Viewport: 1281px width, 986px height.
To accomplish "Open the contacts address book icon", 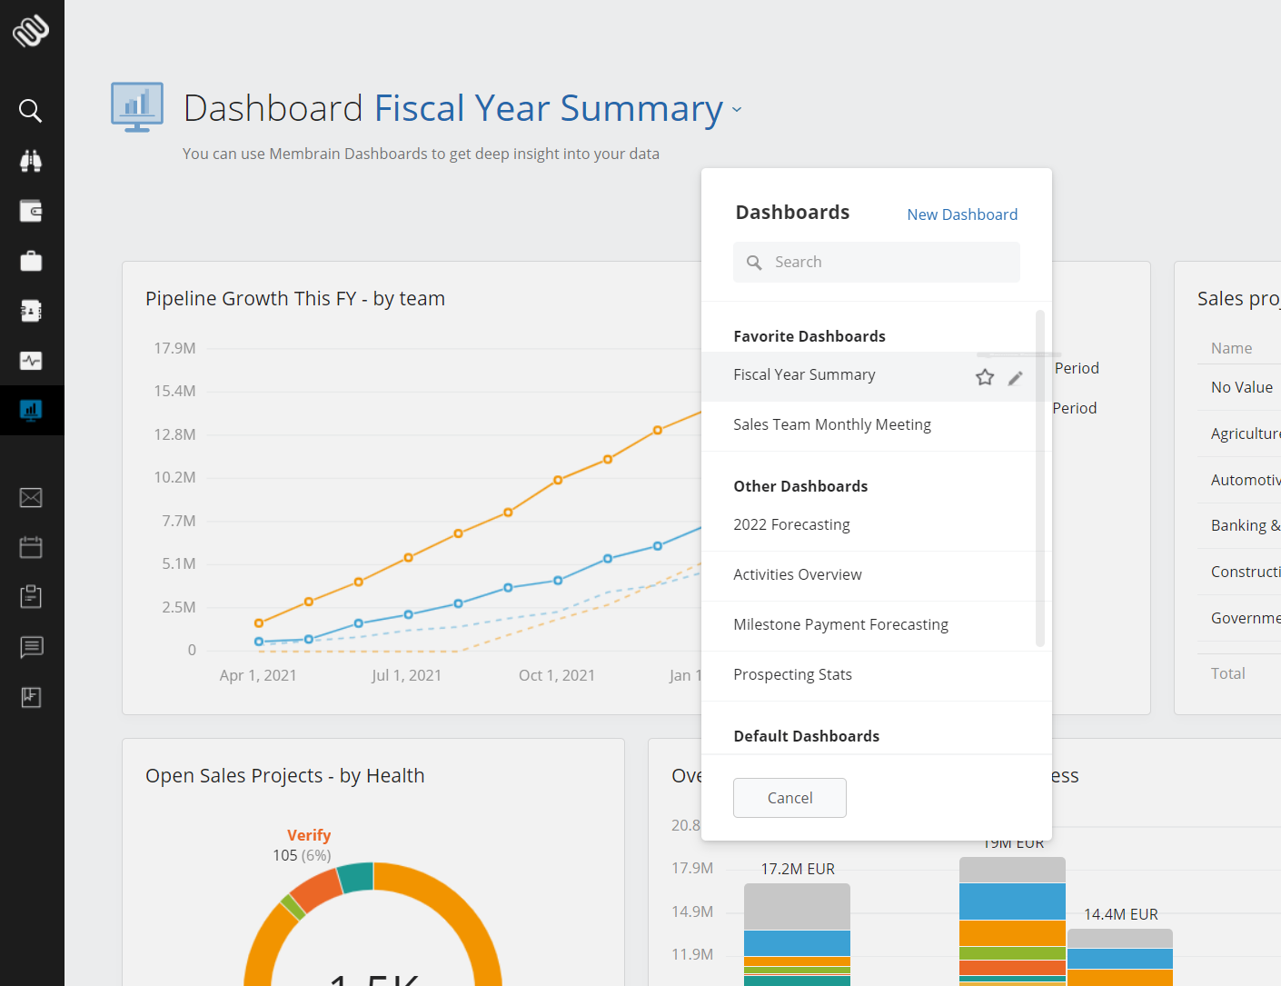I will click(31, 311).
